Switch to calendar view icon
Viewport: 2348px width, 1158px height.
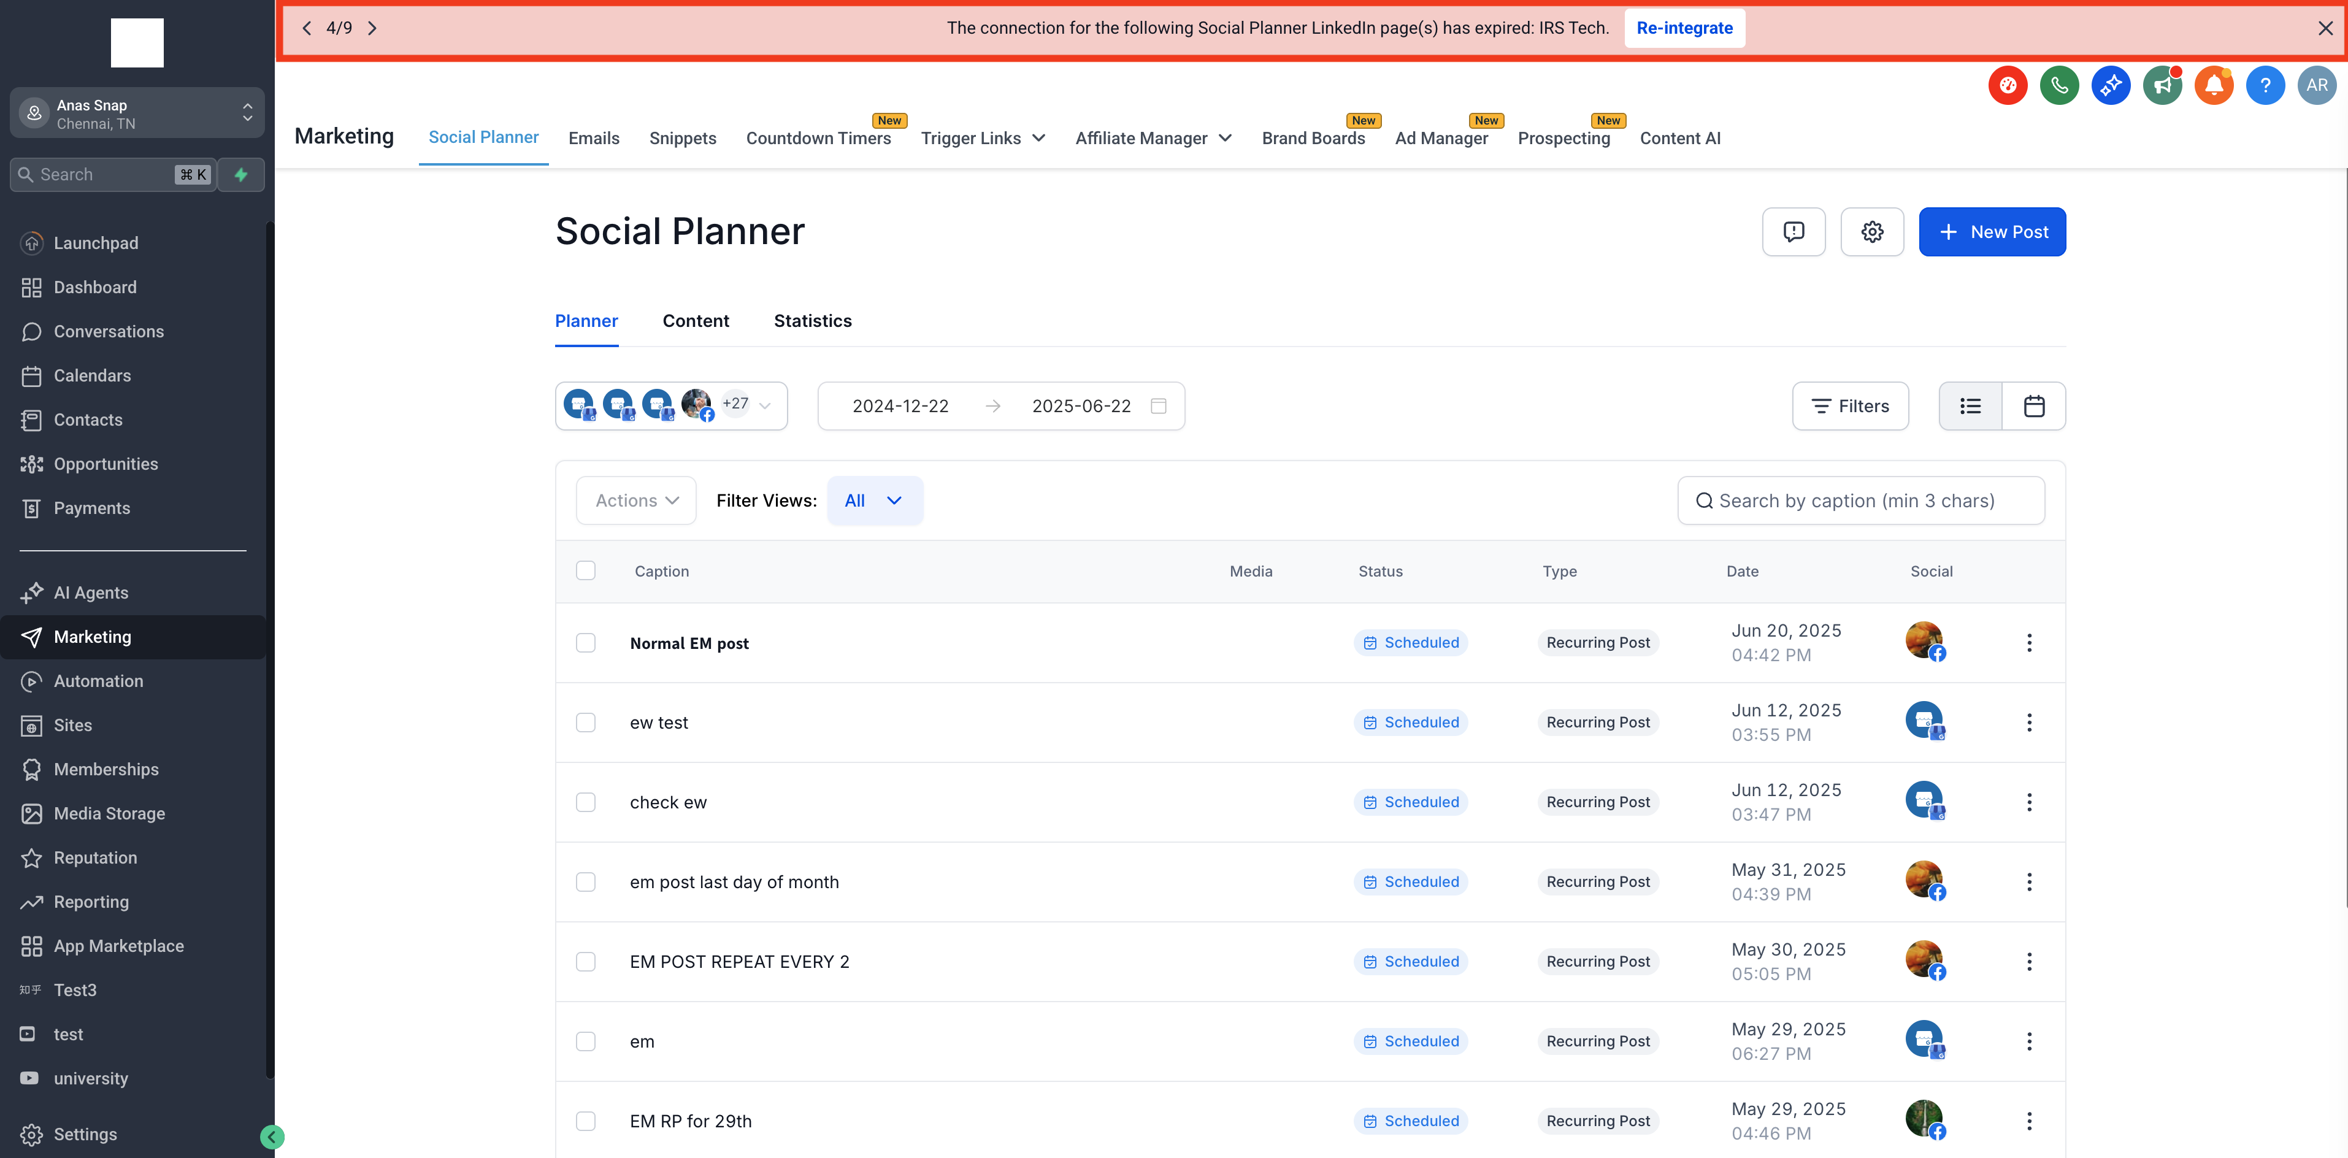point(2033,407)
